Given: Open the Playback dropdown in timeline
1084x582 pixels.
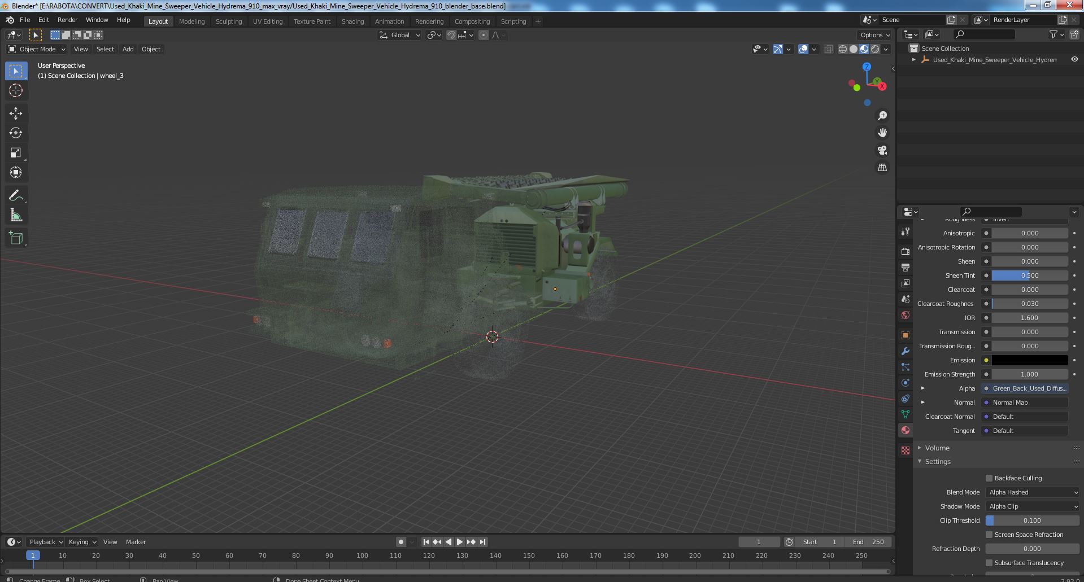Looking at the screenshot, I should pos(46,542).
